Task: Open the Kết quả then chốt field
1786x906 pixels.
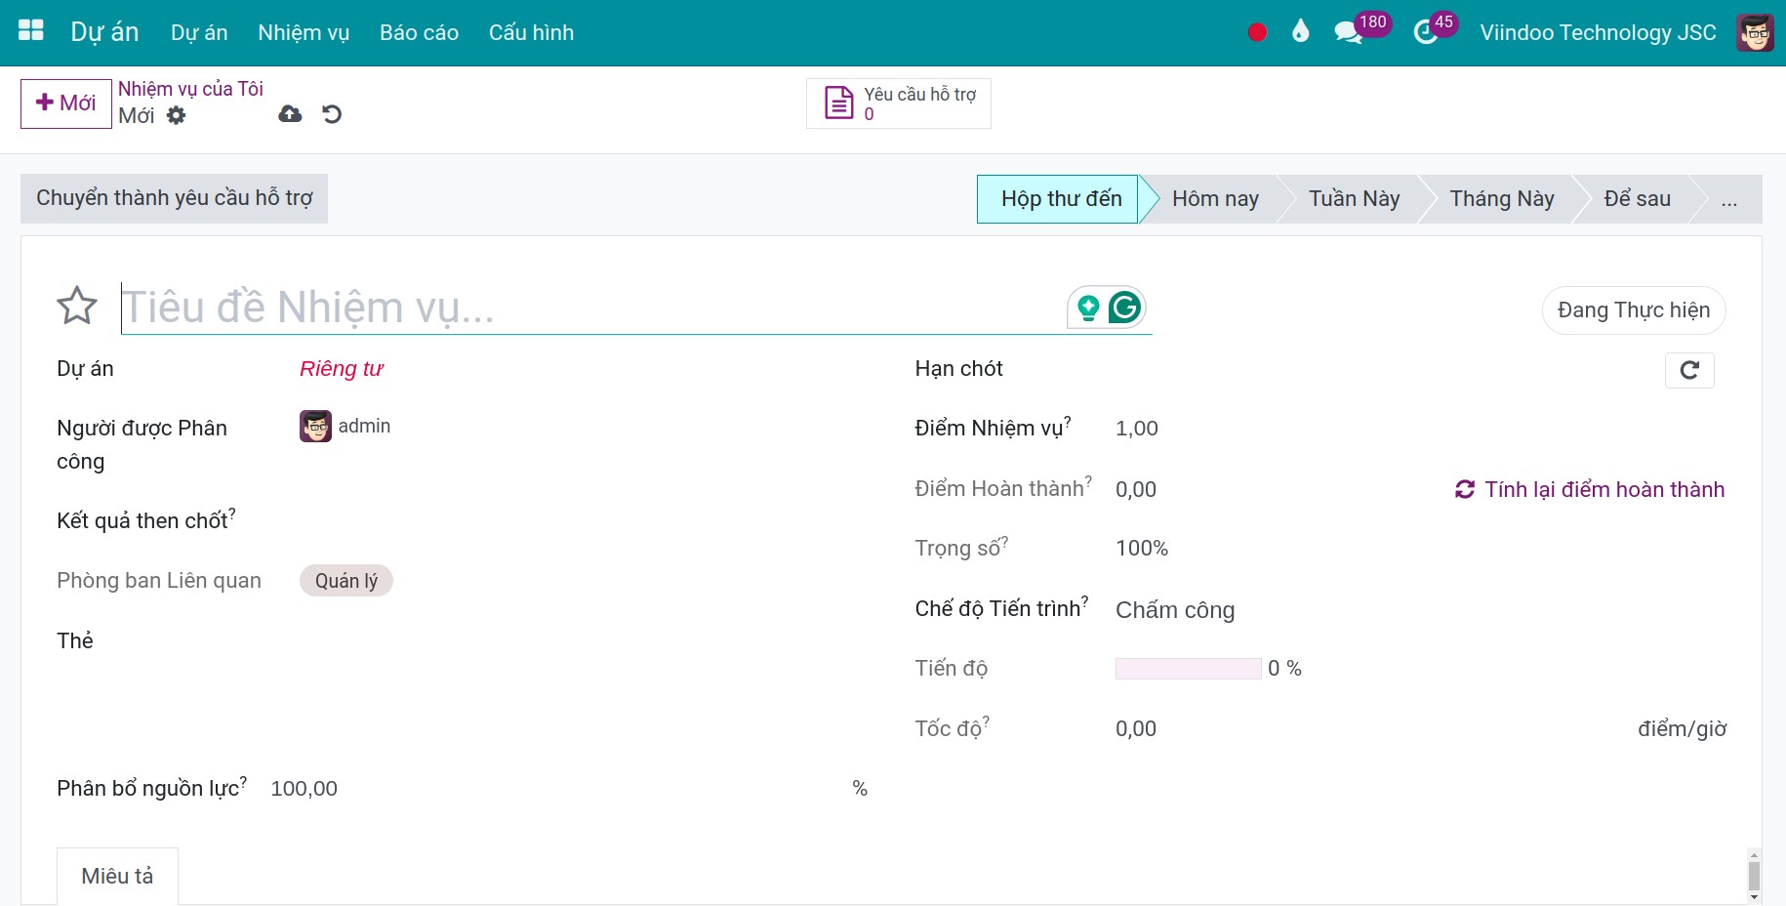Action: tap(584, 521)
